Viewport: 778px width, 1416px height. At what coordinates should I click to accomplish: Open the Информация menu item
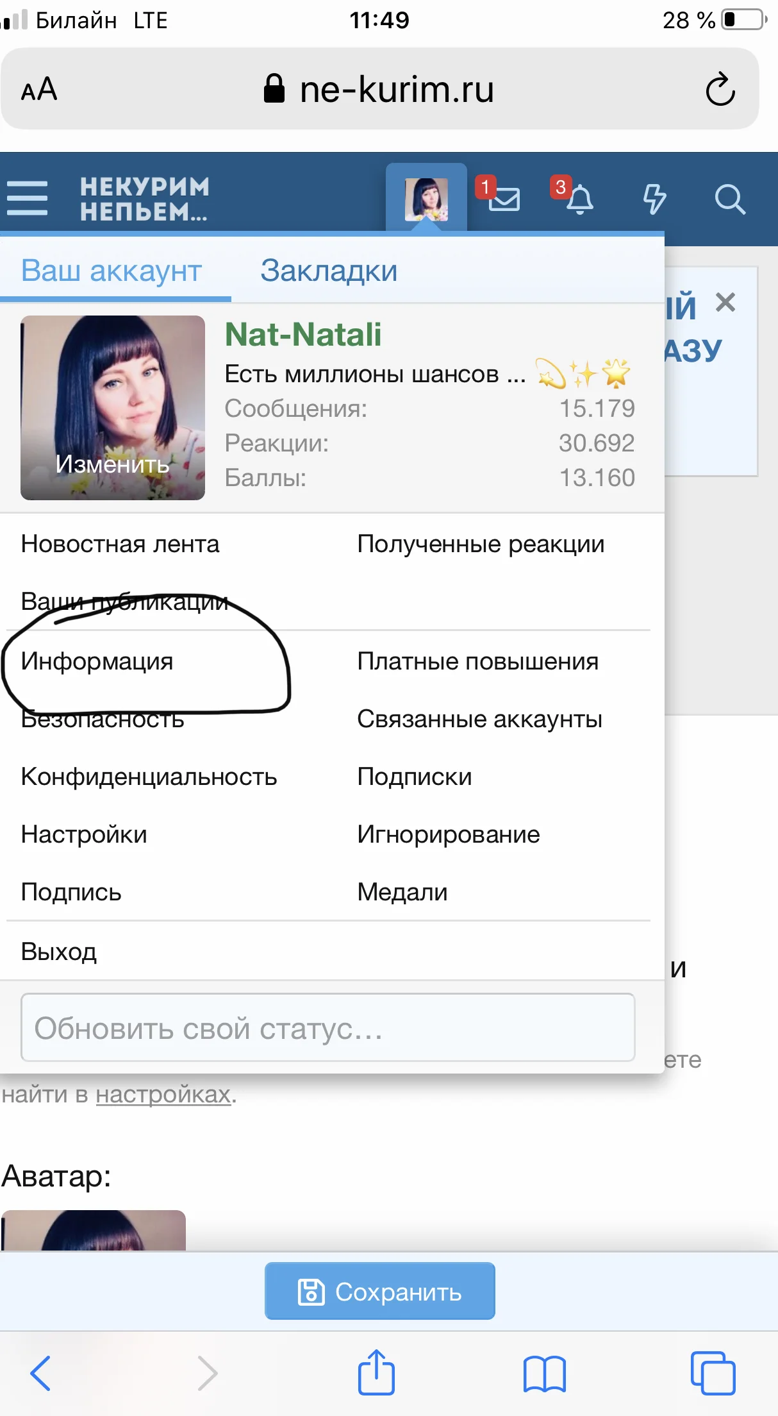[97, 661]
